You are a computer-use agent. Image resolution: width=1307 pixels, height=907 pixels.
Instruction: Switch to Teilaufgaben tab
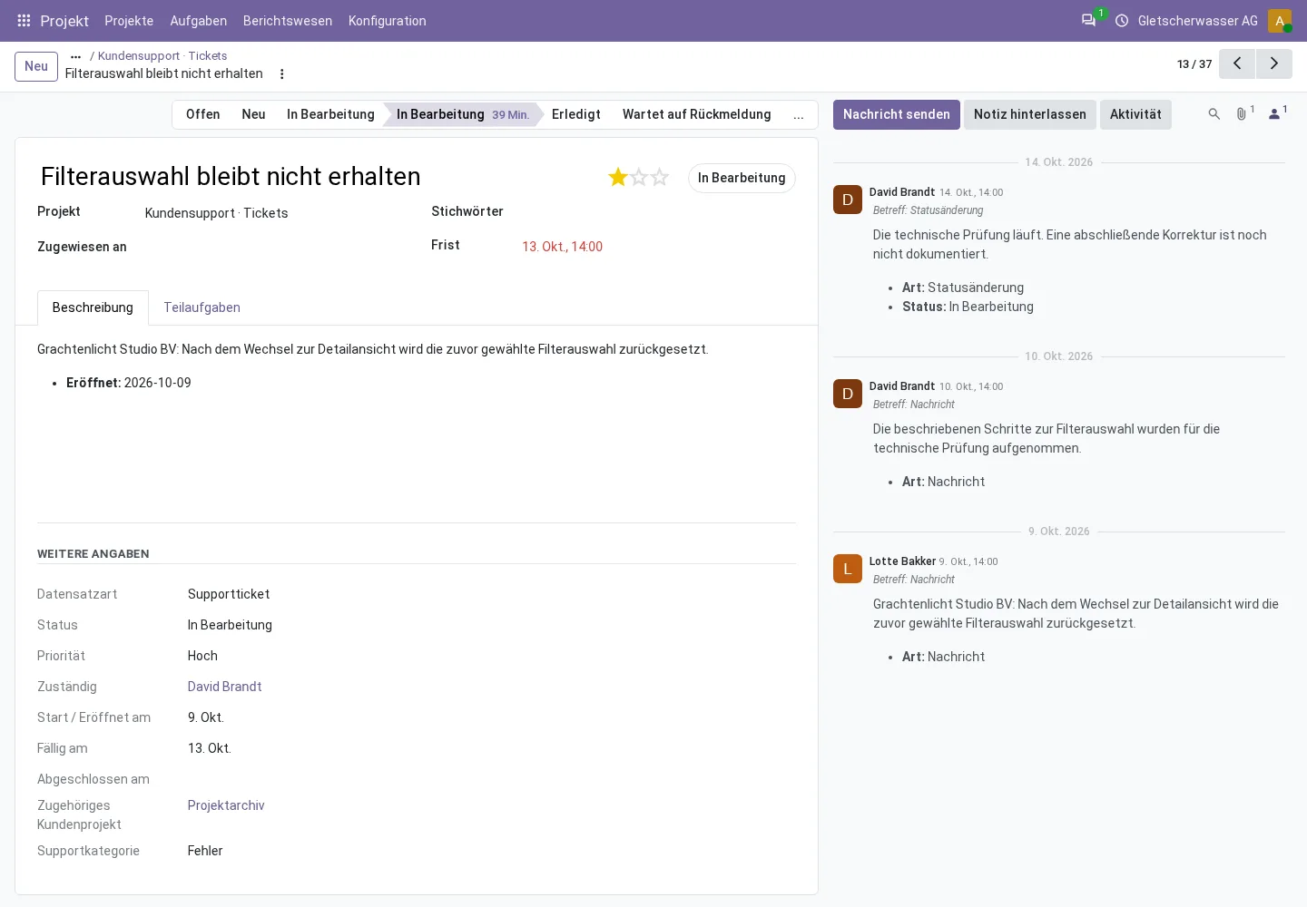pyautogui.click(x=201, y=307)
